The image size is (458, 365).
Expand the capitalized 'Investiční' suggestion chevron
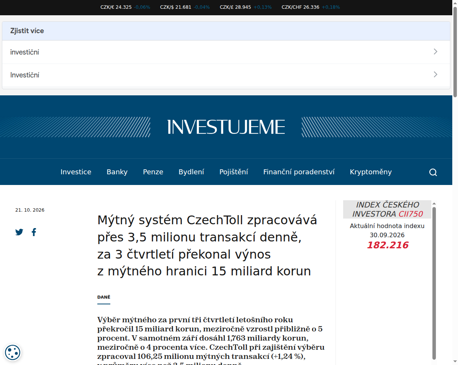435,75
